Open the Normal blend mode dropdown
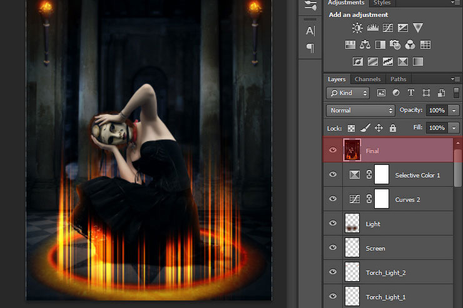 coord(360,111)
